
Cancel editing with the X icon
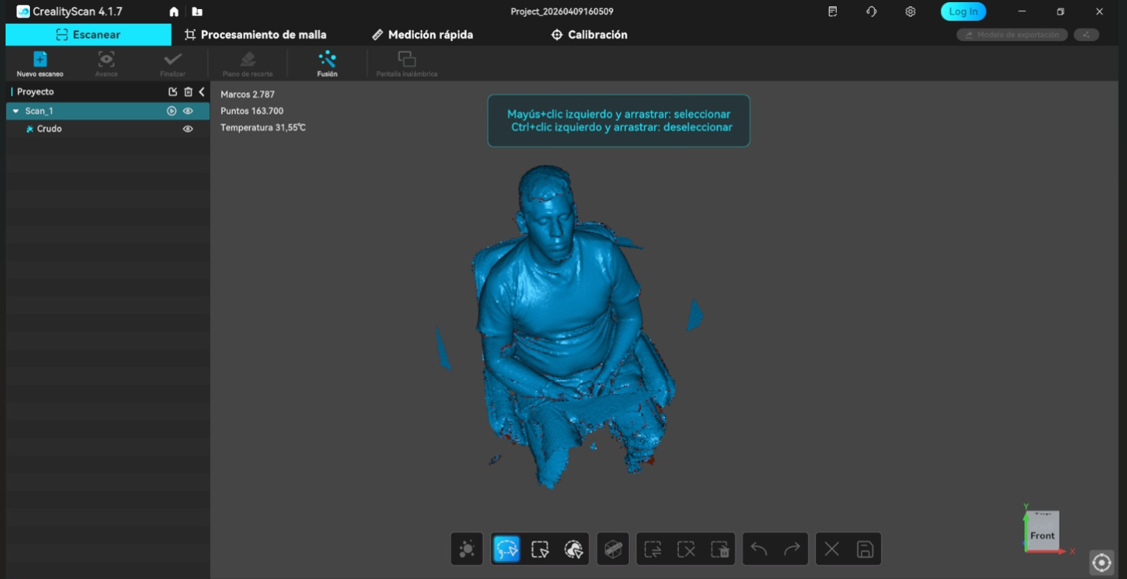coord(831,549)
